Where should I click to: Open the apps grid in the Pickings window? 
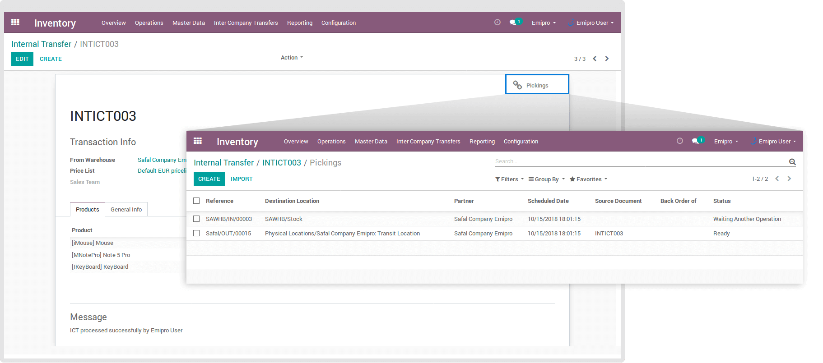pyautogui.click(x=198, y=141)
